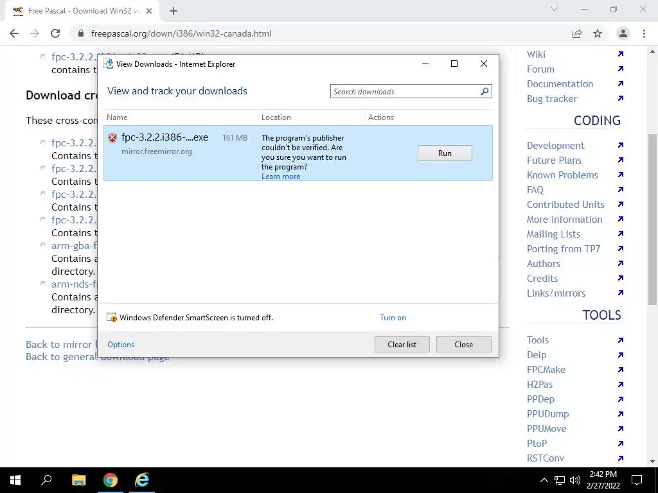Image resolution: width=658 pixels, height=493 pixels.
Task: Click the Close button in downloads
Action: [x=464, y=345]
